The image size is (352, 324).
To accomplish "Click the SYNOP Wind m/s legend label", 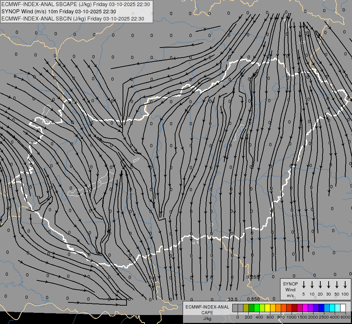I will (x=290, y=289).
